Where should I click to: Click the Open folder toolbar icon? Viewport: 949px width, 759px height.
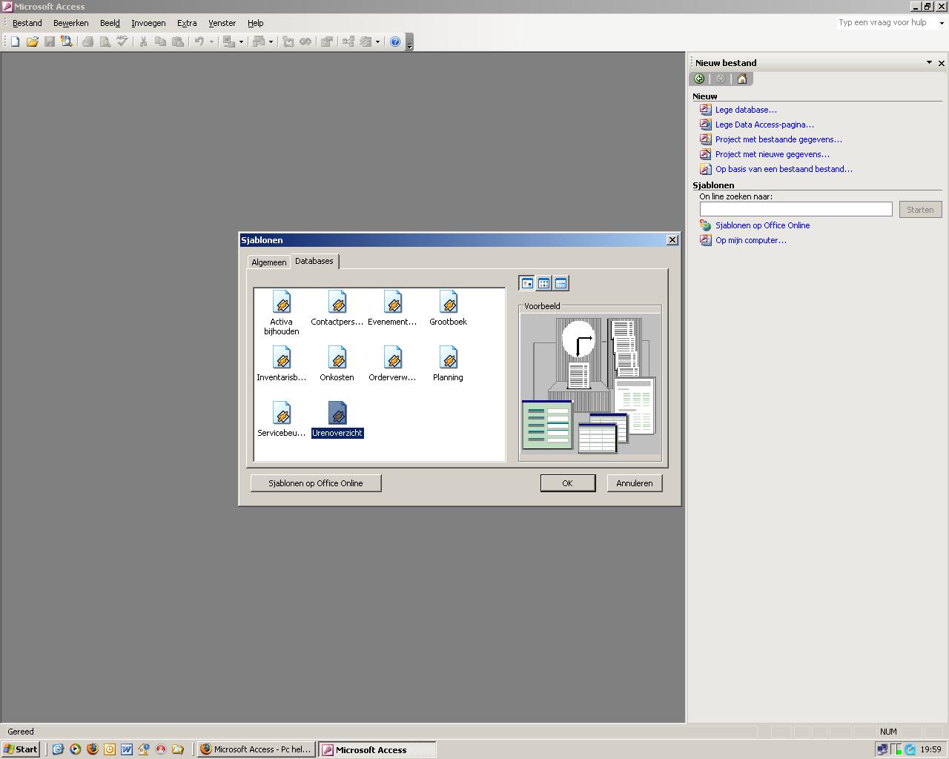coord(32,42)
